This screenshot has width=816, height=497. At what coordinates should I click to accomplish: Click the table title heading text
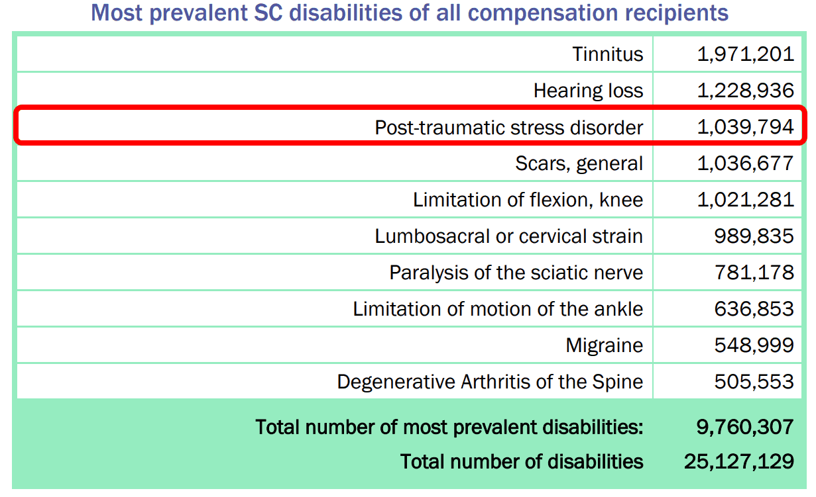pyautogui.click(x=410, y=13)
